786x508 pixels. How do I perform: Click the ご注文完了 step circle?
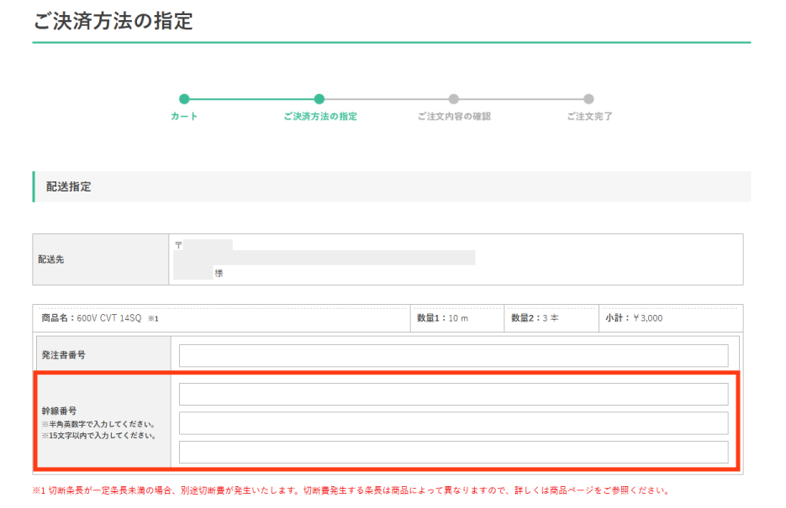click(588, 99)
